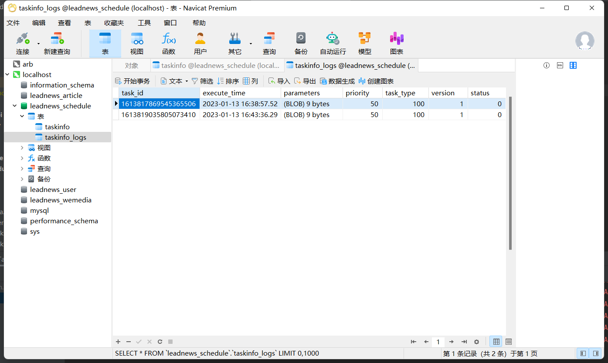Viewport: 608px width, 363px height.
Task: Click the execute_time column header
Action: tap(240, 93)
